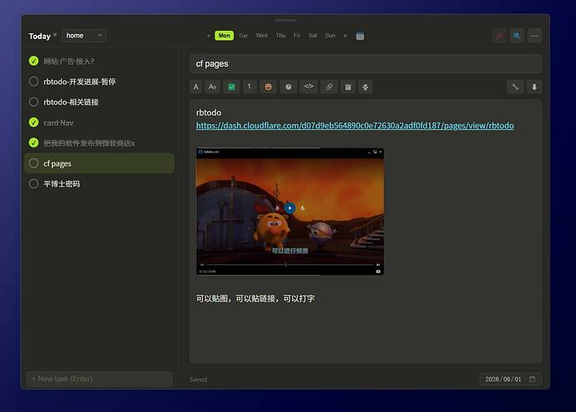
Task: Open search with magnifier icon
Action: point(517,36)
